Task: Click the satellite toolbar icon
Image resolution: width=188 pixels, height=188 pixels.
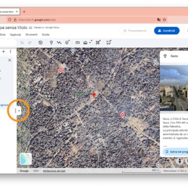Action: (98, 42)
